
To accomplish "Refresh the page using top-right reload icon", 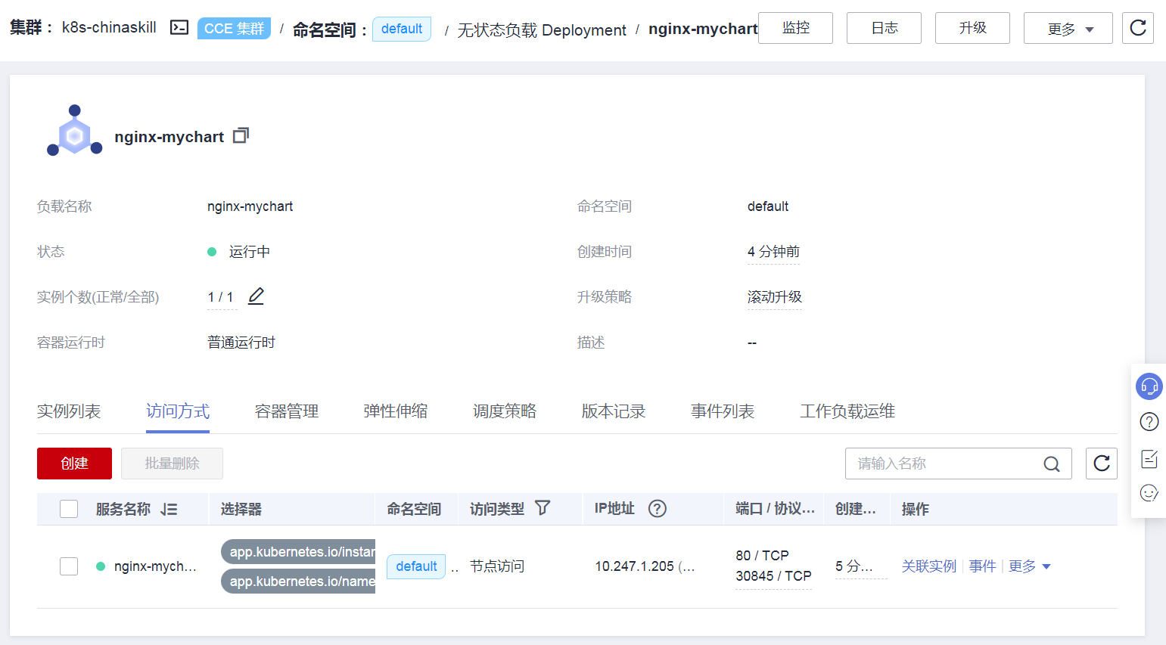I will coord(1137,28).
